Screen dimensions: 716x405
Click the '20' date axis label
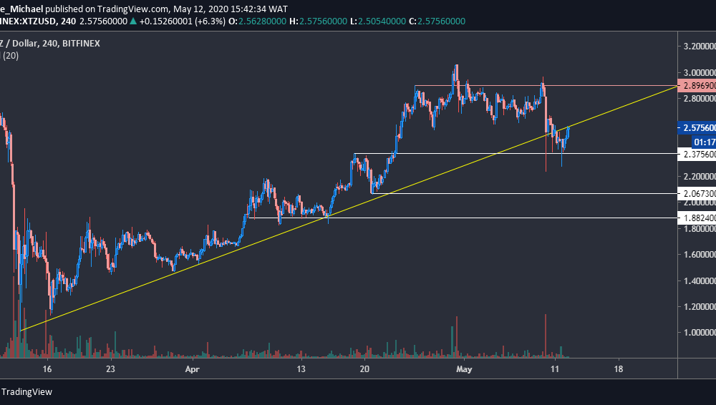pos(364,369)
